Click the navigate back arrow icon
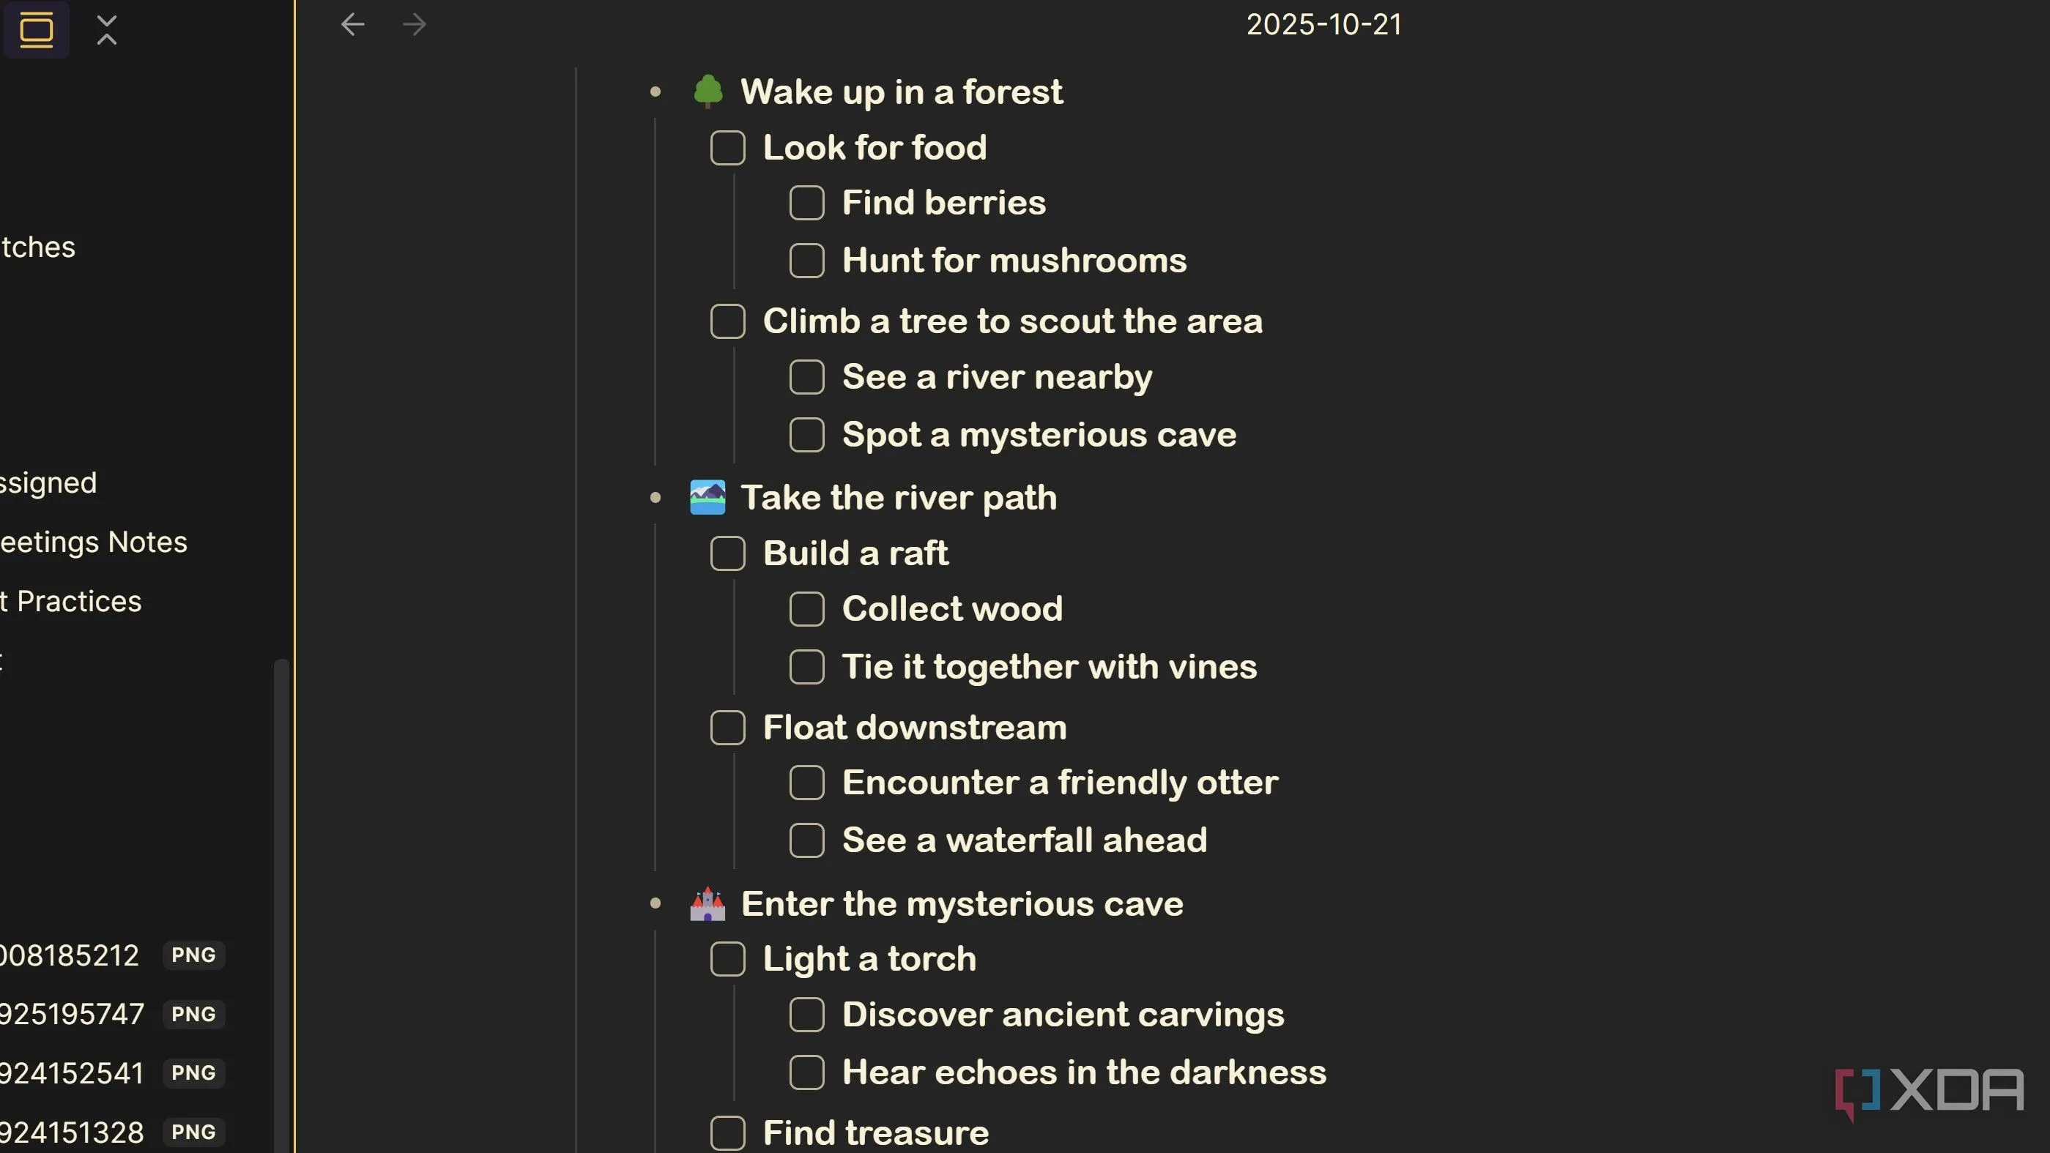The width and height of the screenshot is (2050, 1153). coord(352,25)
